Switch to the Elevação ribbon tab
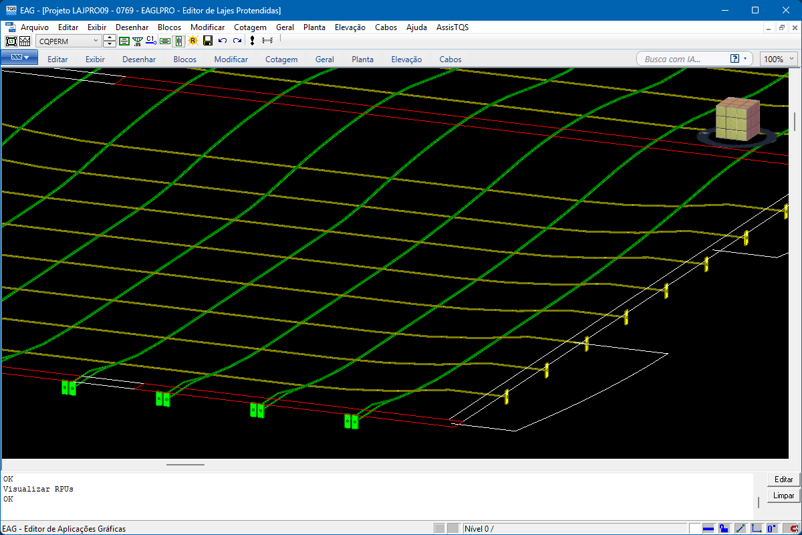 406,59
